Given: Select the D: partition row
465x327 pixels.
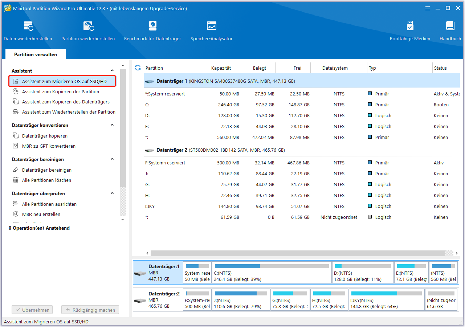Looking at the screenshot, I should pos(302,116).
